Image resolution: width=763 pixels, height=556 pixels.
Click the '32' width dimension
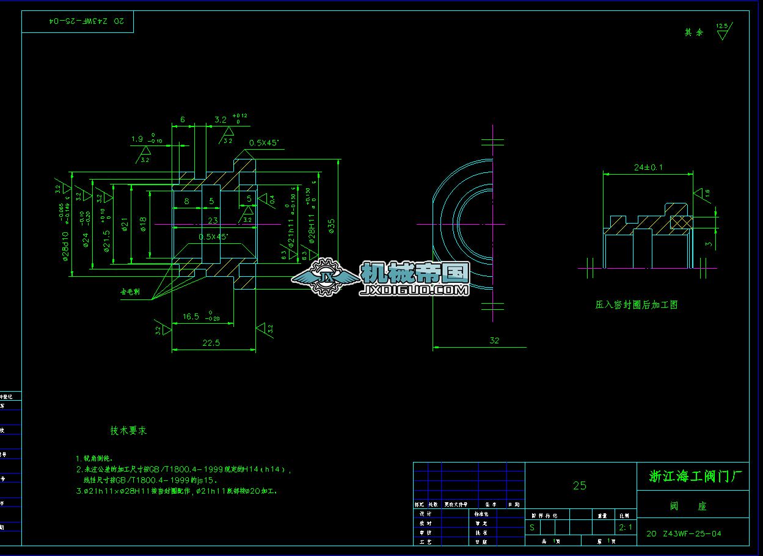(495, 340)
